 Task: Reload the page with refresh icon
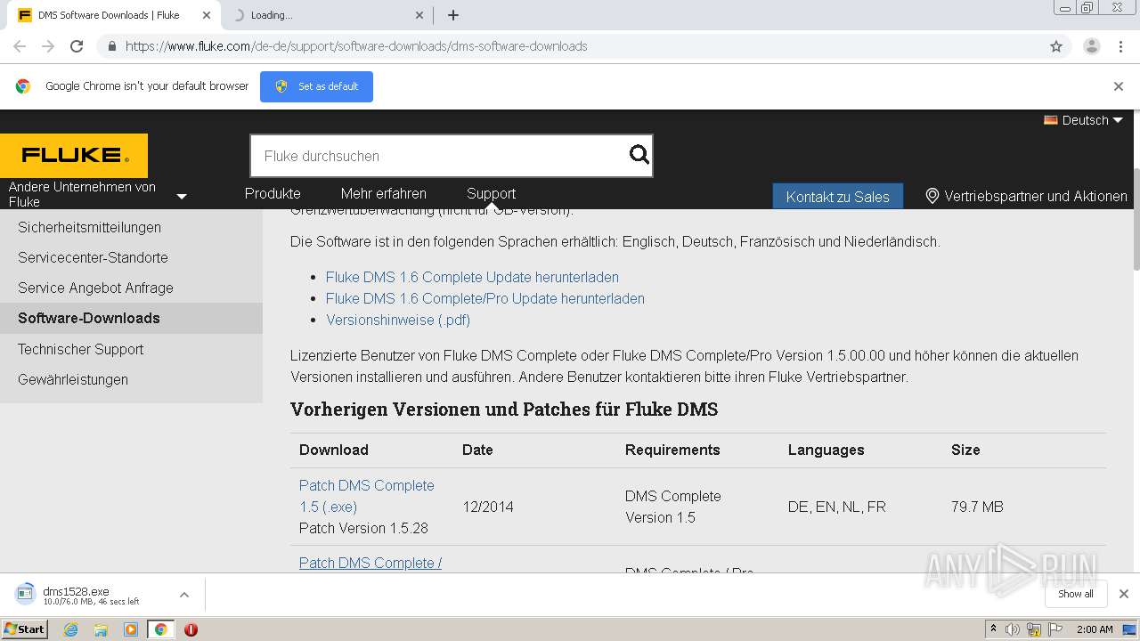(77, 46)
